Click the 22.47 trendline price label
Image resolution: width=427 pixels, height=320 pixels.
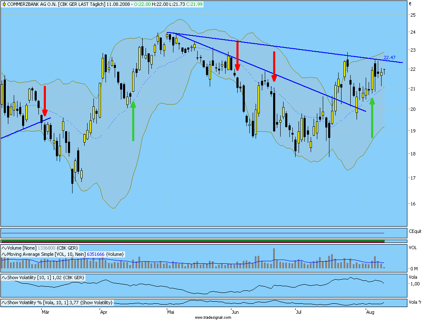click(389, 57)
